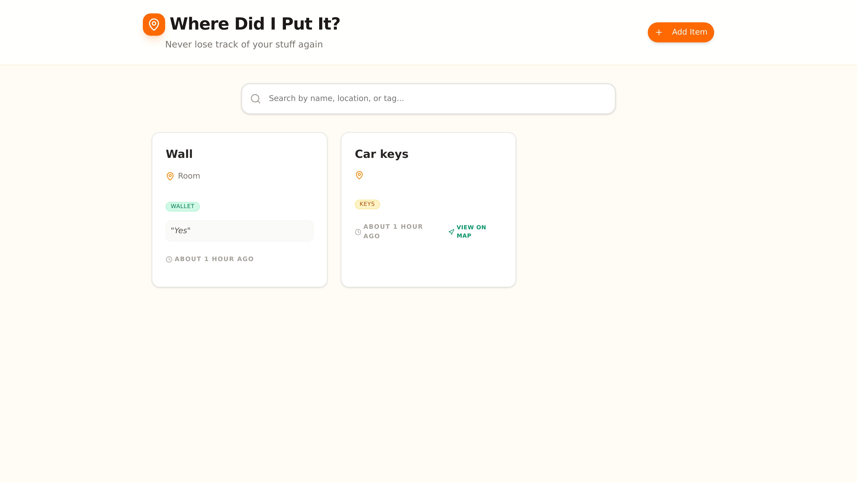The image size is (857, 482).
Task: Click the "Yes" note box
Action: point(239,231)
